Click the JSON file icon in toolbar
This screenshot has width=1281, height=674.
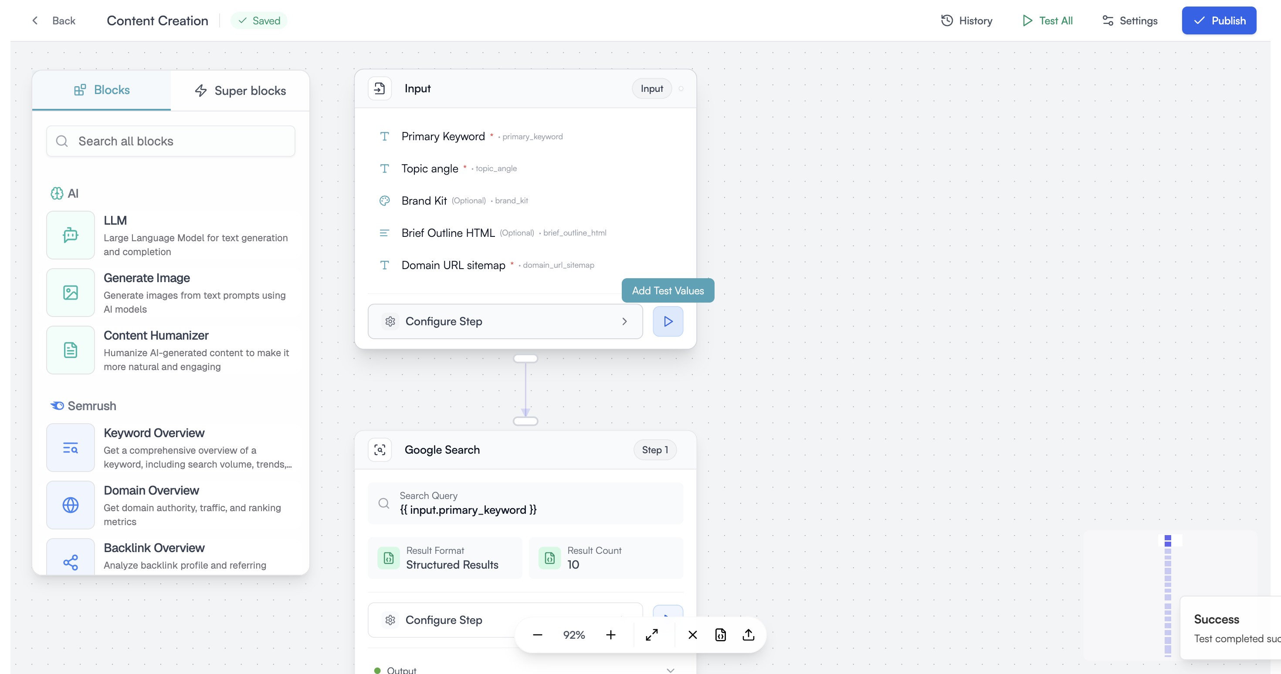pos(721,635)
